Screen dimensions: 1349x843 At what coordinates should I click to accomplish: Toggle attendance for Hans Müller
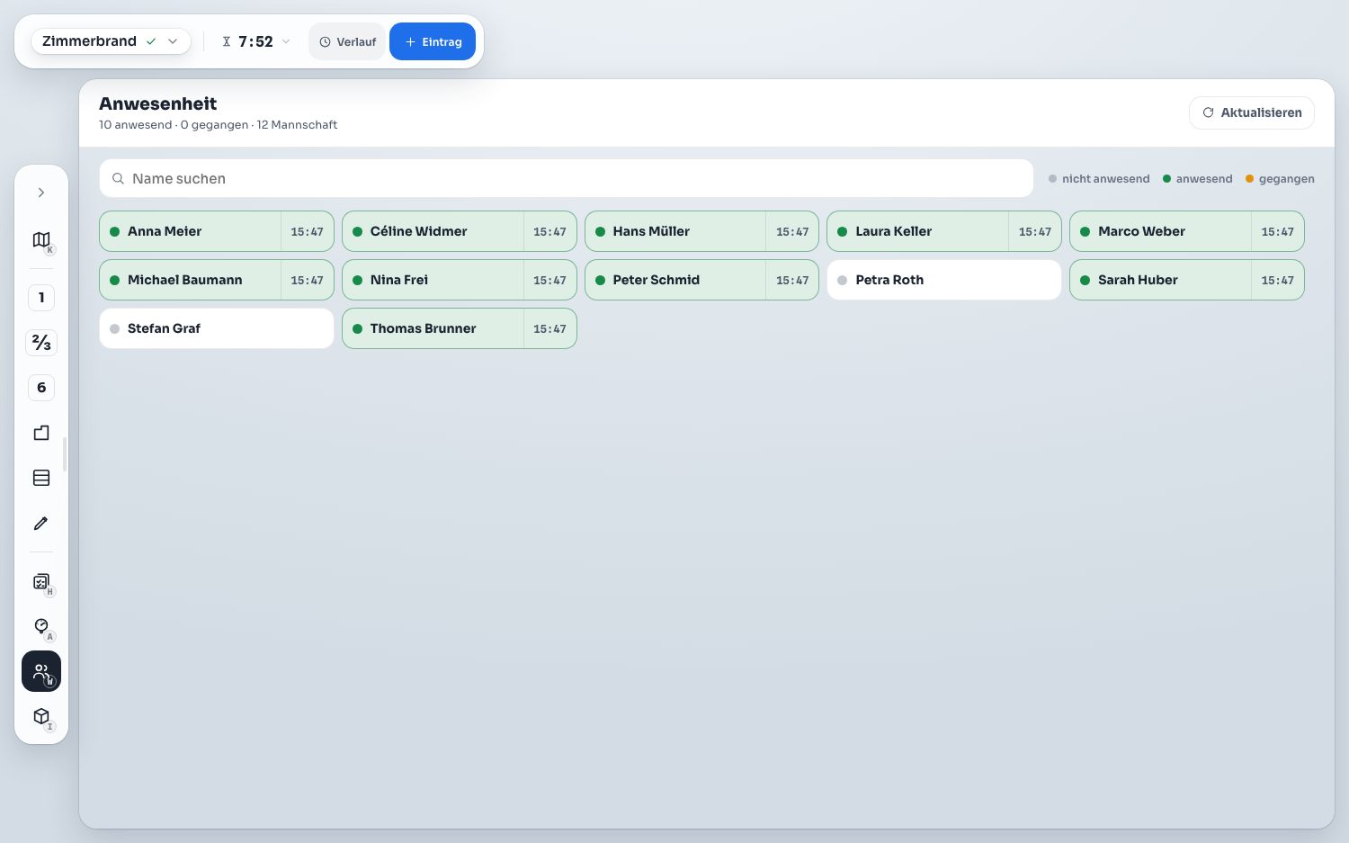675,231
